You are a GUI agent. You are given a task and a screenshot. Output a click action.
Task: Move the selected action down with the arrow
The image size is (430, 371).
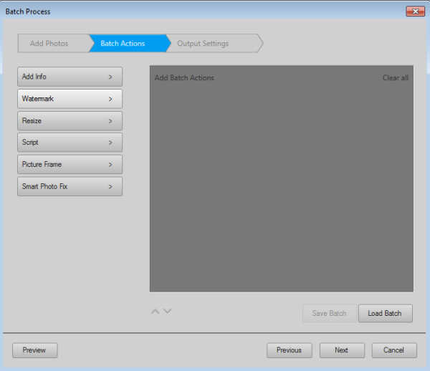(x=167, y=312)
